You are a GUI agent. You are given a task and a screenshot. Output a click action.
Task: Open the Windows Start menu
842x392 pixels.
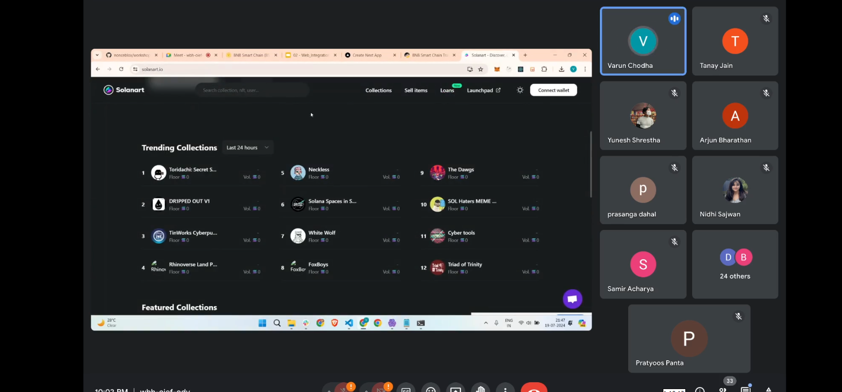(262, 323)
